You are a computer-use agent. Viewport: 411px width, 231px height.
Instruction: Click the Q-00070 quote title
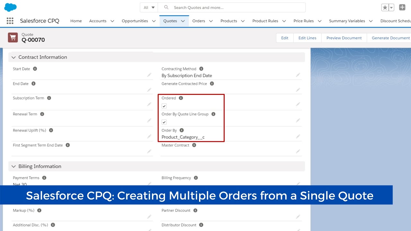pos(33,40)
